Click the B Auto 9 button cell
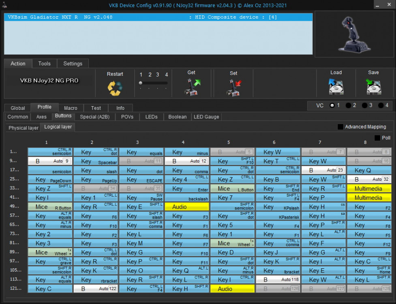 tap(50, 161)
